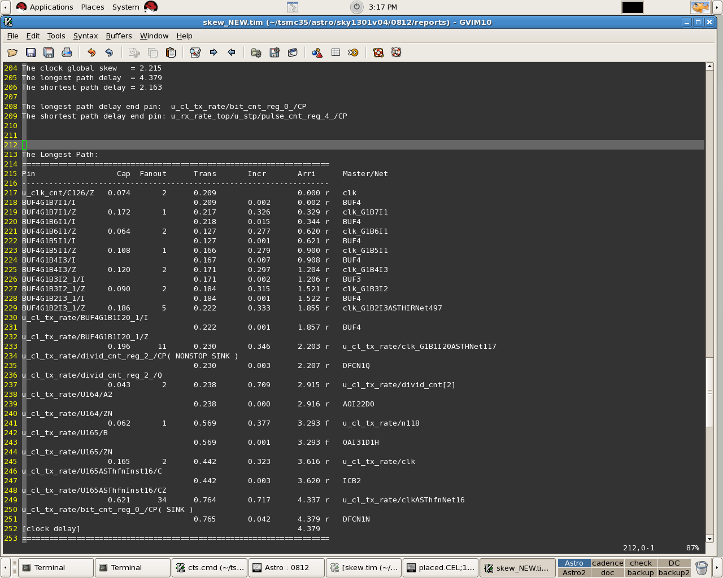723x578 pixels.
Task: Save the current file via toolbar
Action: (x=31, y=52)
